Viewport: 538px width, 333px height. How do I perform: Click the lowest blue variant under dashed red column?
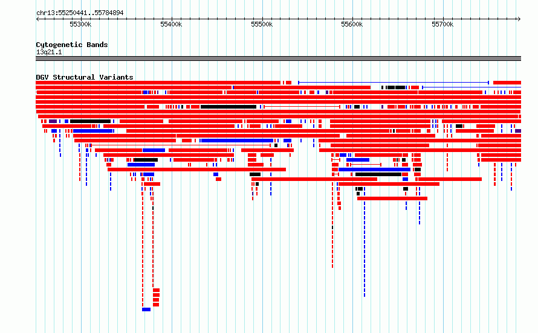[x=146, y=309]
